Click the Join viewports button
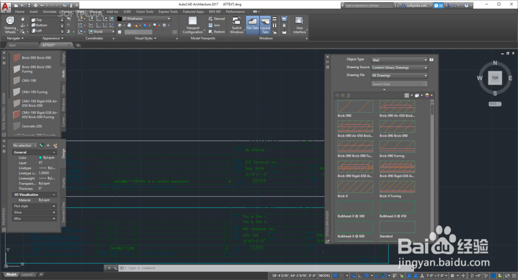The height and width of the screenshot is (280, 518). (x=214, y=25)
